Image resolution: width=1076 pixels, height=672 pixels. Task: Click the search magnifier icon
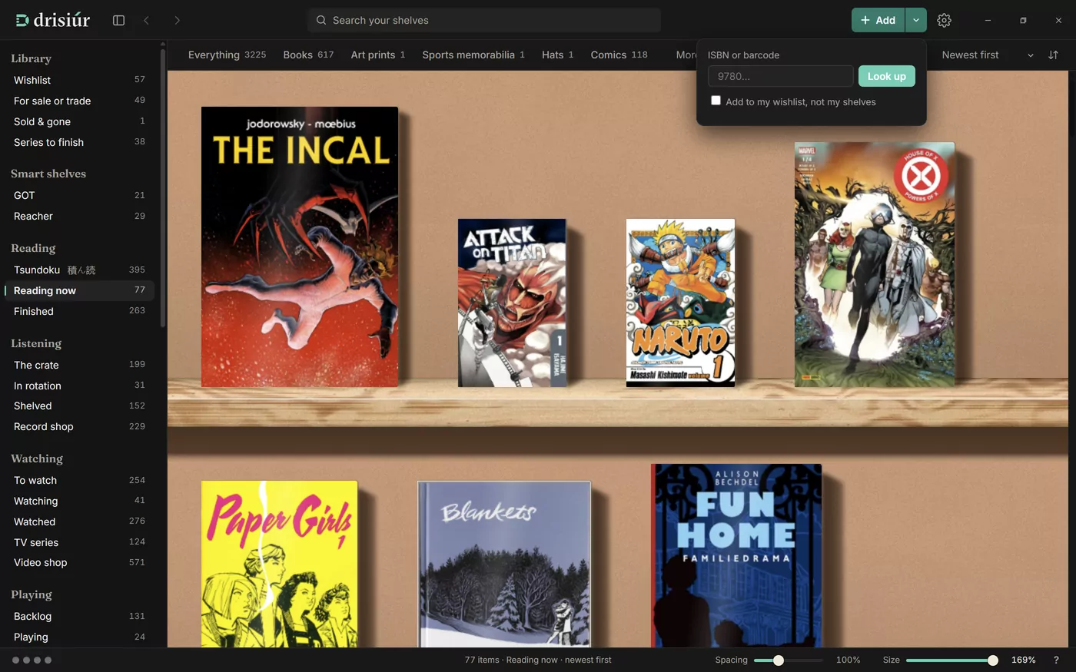click(321, 20)
